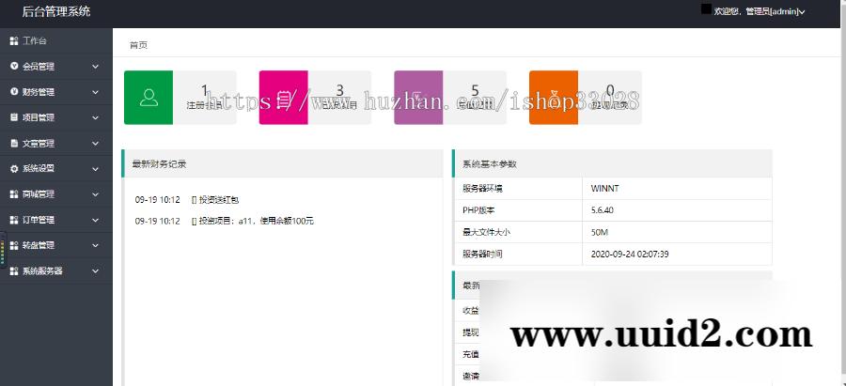
Task: Expand the 财务管理 chevron
Action: [96, 92]
